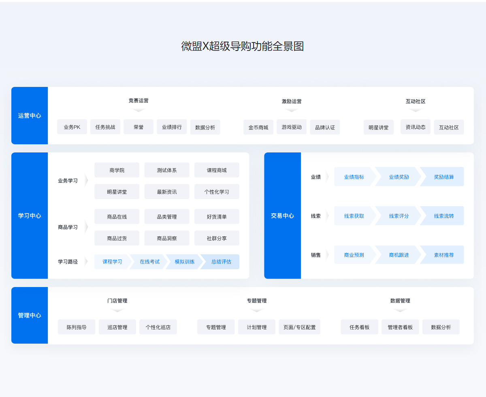Click the 管理者看板 box
Screen dimensions: 486x397
pyautogui.click(x=400, y=327)
